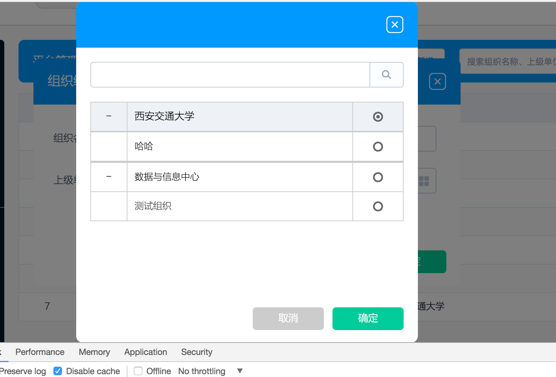556x377 pixels.
Task: Switch to the Performance tab
Action: [40, 352]
